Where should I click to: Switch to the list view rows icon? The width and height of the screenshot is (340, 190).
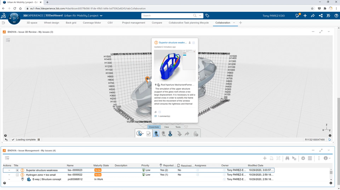coord(310,158)
